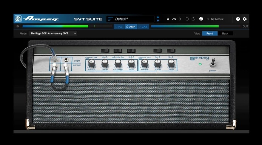Click the green power indicator LED

click(x=200, y=64)
